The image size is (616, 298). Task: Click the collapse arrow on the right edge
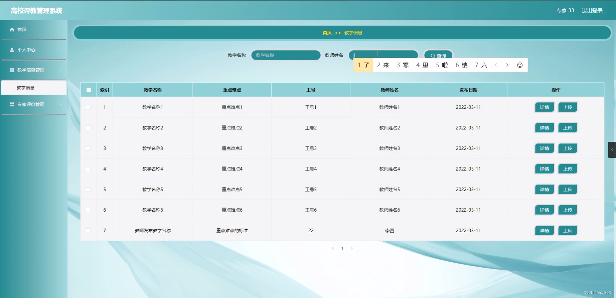(612, 149)
